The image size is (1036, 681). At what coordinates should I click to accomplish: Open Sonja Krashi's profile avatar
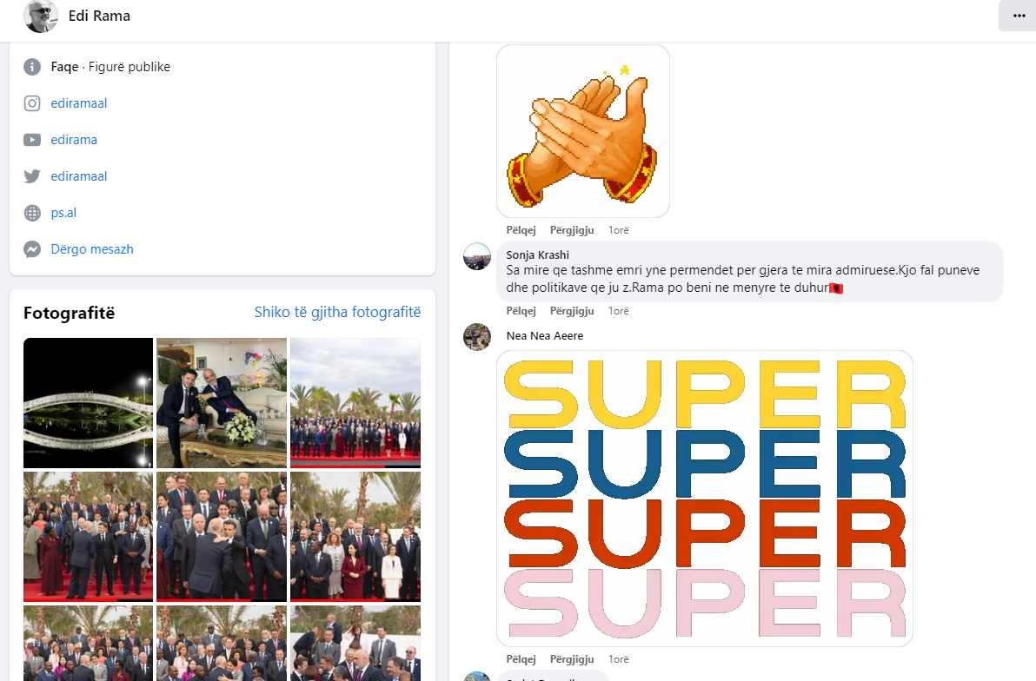click(477, 256)
